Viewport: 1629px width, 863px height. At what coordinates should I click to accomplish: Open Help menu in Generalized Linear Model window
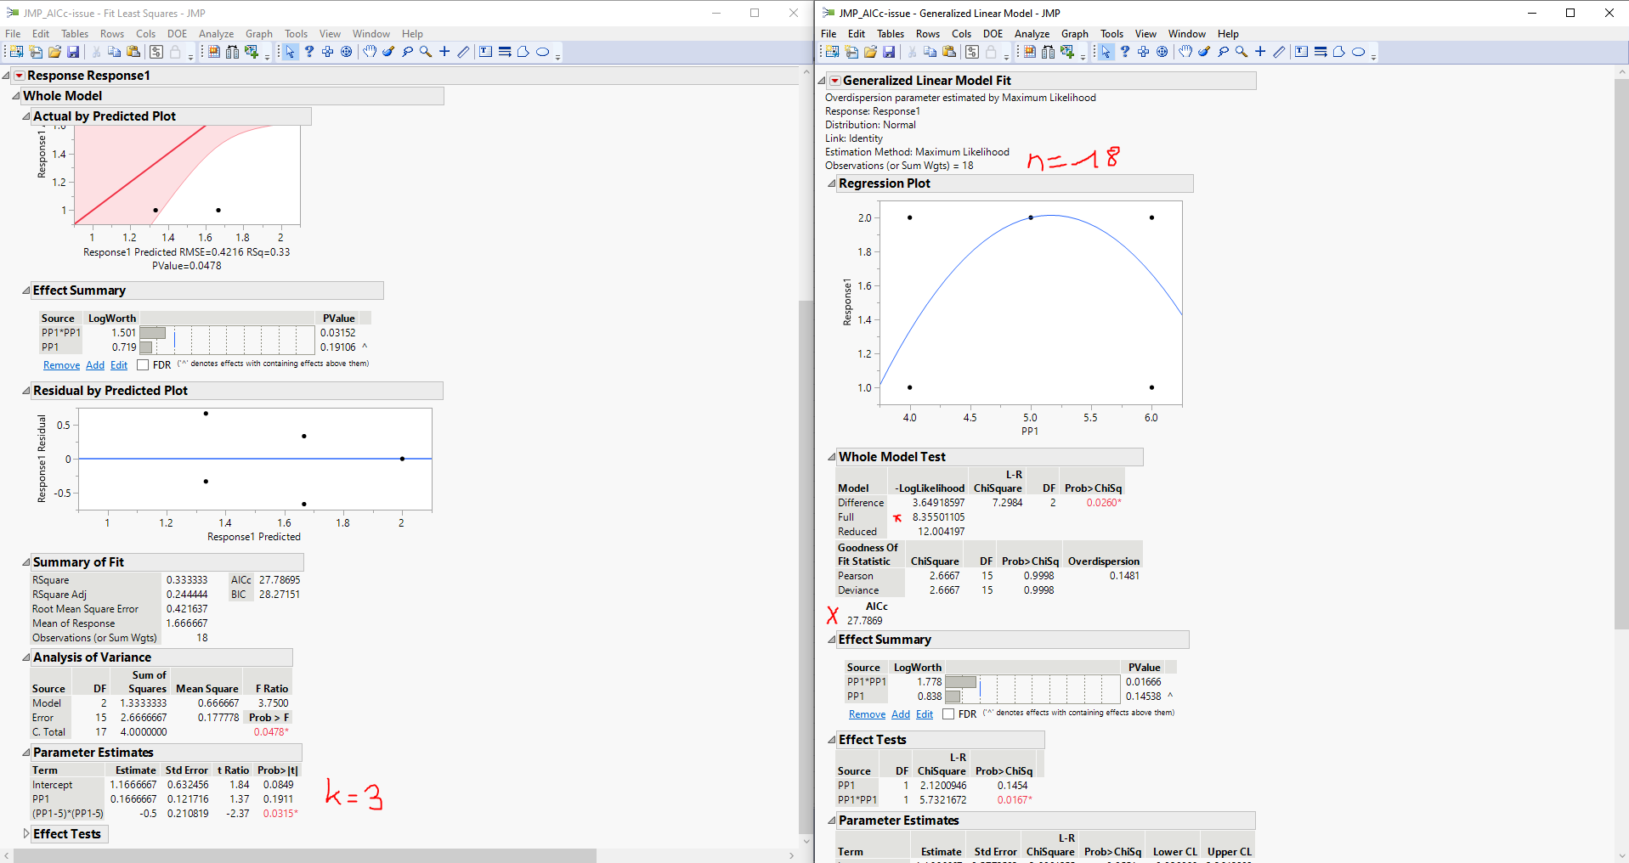[x=1228, y=34]
